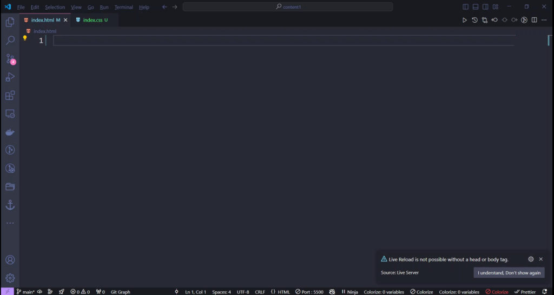Open Customize Layout menu
This screenshot has width=554, height=295.
pyautogui.click(x=496, y=6)
